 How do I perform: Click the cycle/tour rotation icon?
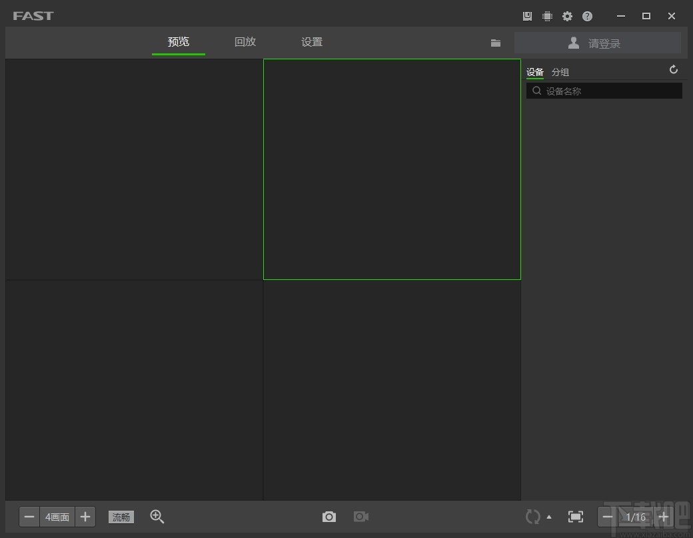tap(532, 517)
